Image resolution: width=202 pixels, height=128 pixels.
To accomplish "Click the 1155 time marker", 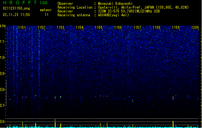I will pos(99,28).
